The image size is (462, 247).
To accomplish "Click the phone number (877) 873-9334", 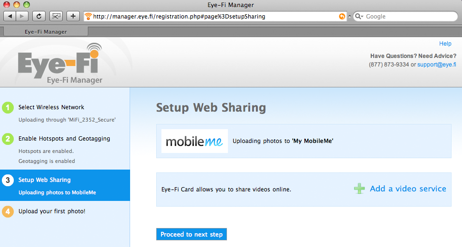I will pos(389,65).
